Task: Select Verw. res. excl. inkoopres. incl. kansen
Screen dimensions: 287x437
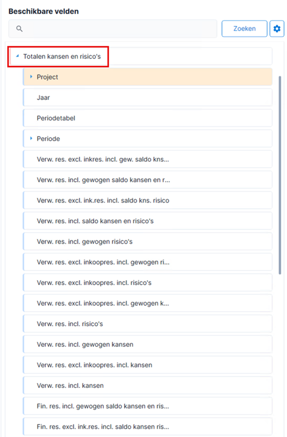Action: click(x=147, y=365)
